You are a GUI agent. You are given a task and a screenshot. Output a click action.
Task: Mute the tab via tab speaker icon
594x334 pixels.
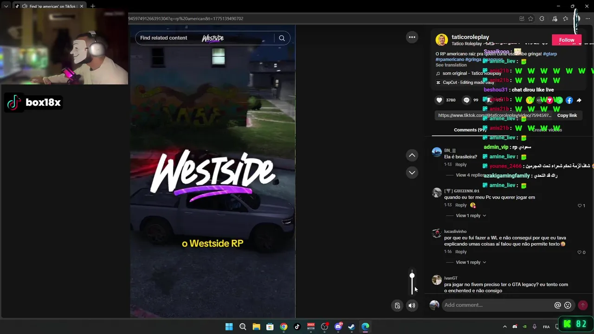[24, 6]
